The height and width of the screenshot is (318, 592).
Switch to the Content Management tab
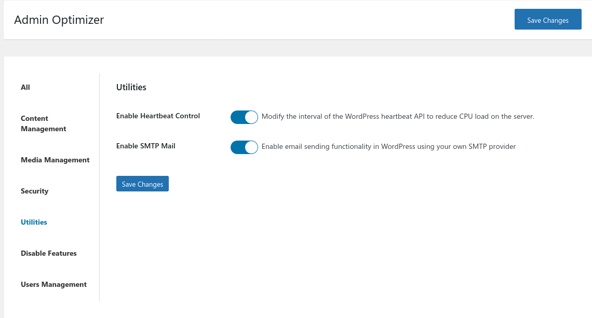pyautogui.click(x=44, y=124)
